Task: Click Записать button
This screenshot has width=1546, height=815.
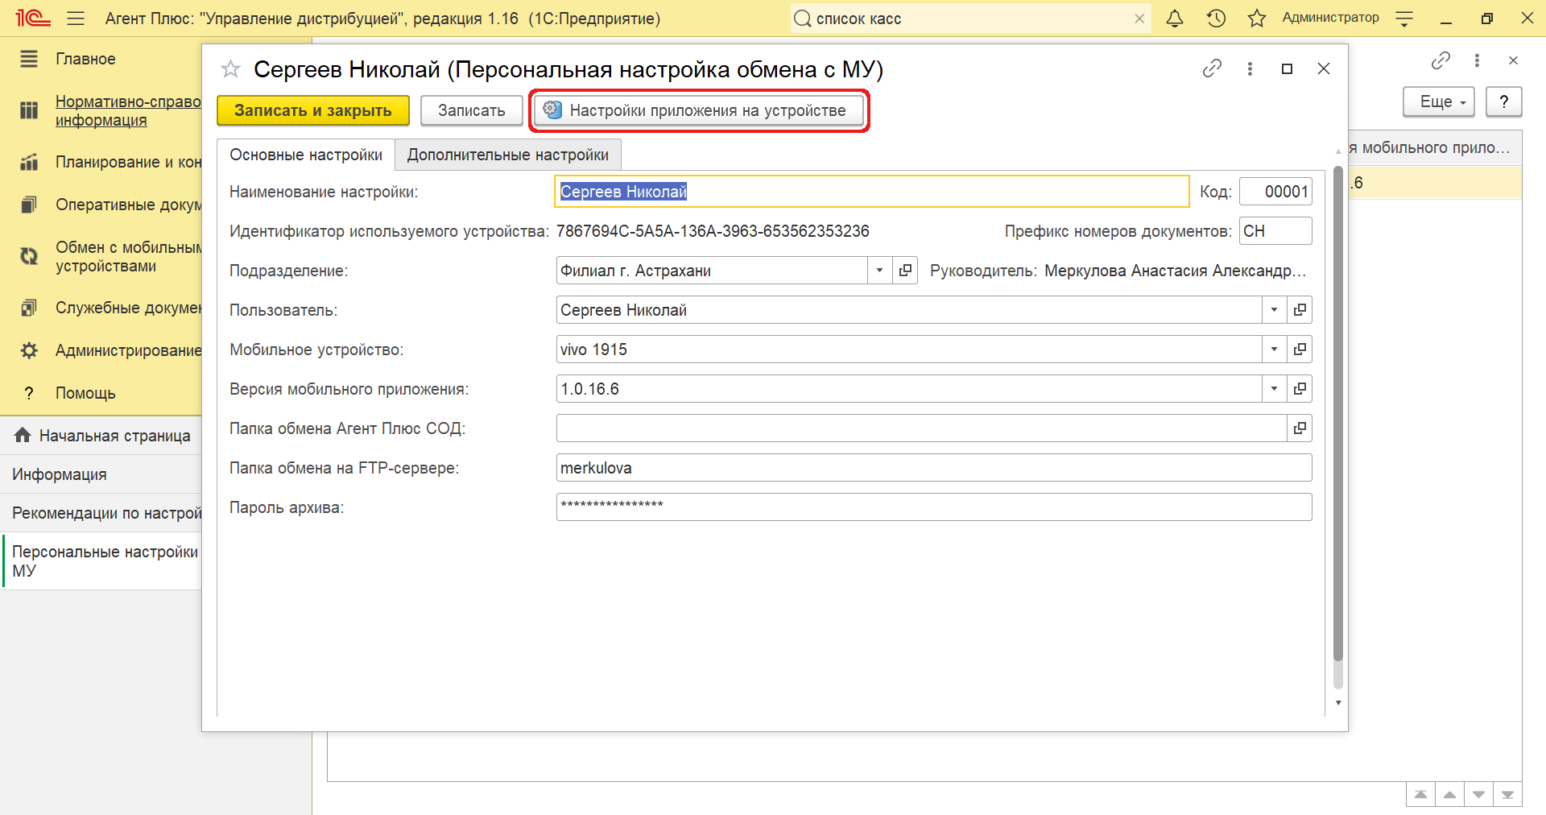Action: (x=472, y=110)
